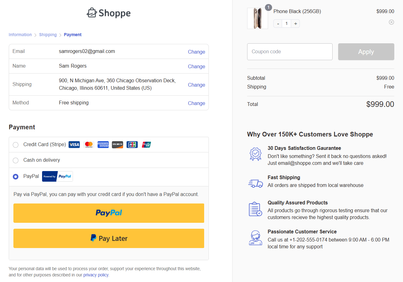Switch to the Information step
This screenshot has width=403, height=282.
(20, 35)
